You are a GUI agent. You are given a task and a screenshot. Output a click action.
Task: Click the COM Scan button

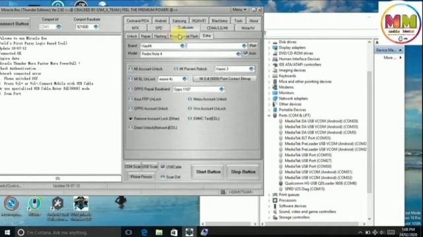(x=132, y=167)
